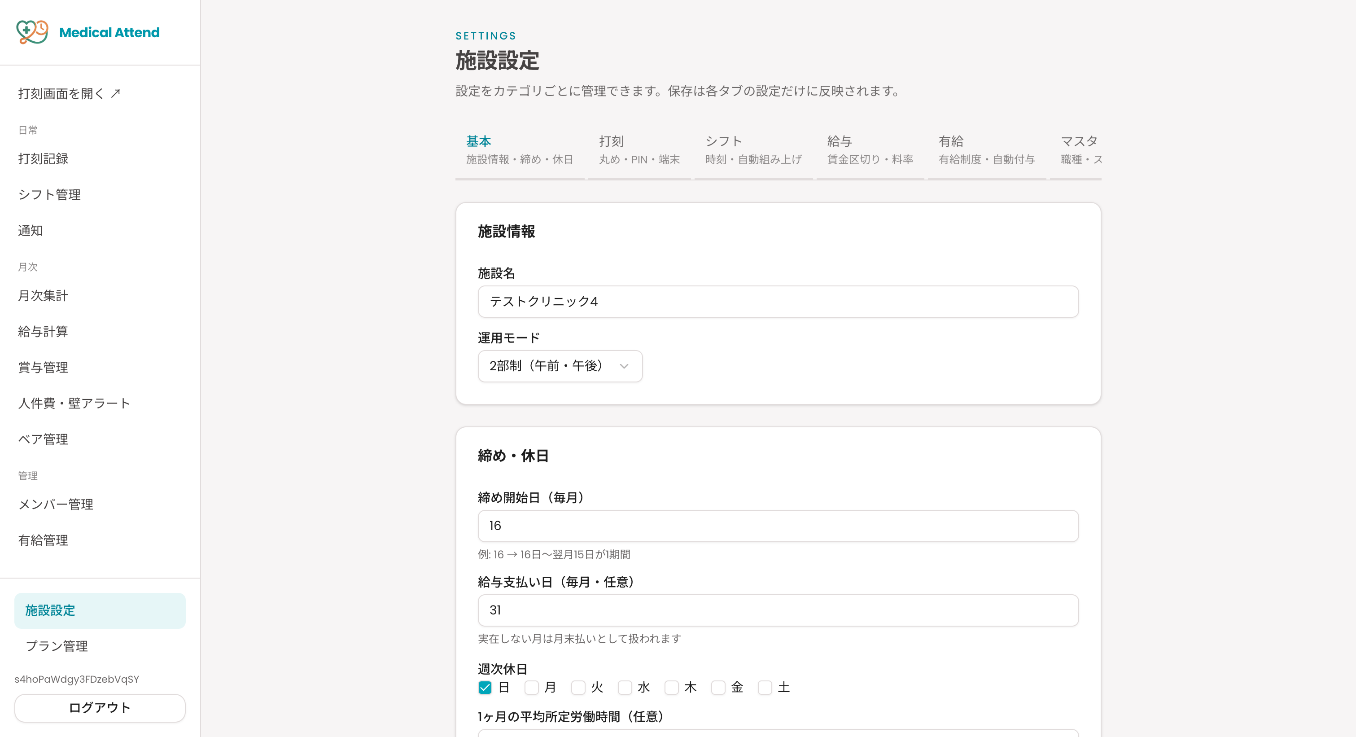Image resolution: width=1356 pixels, height=737 pixels.
Task: Toggle the 日 weekly holiday checkbox
Action: click(485, 688)
